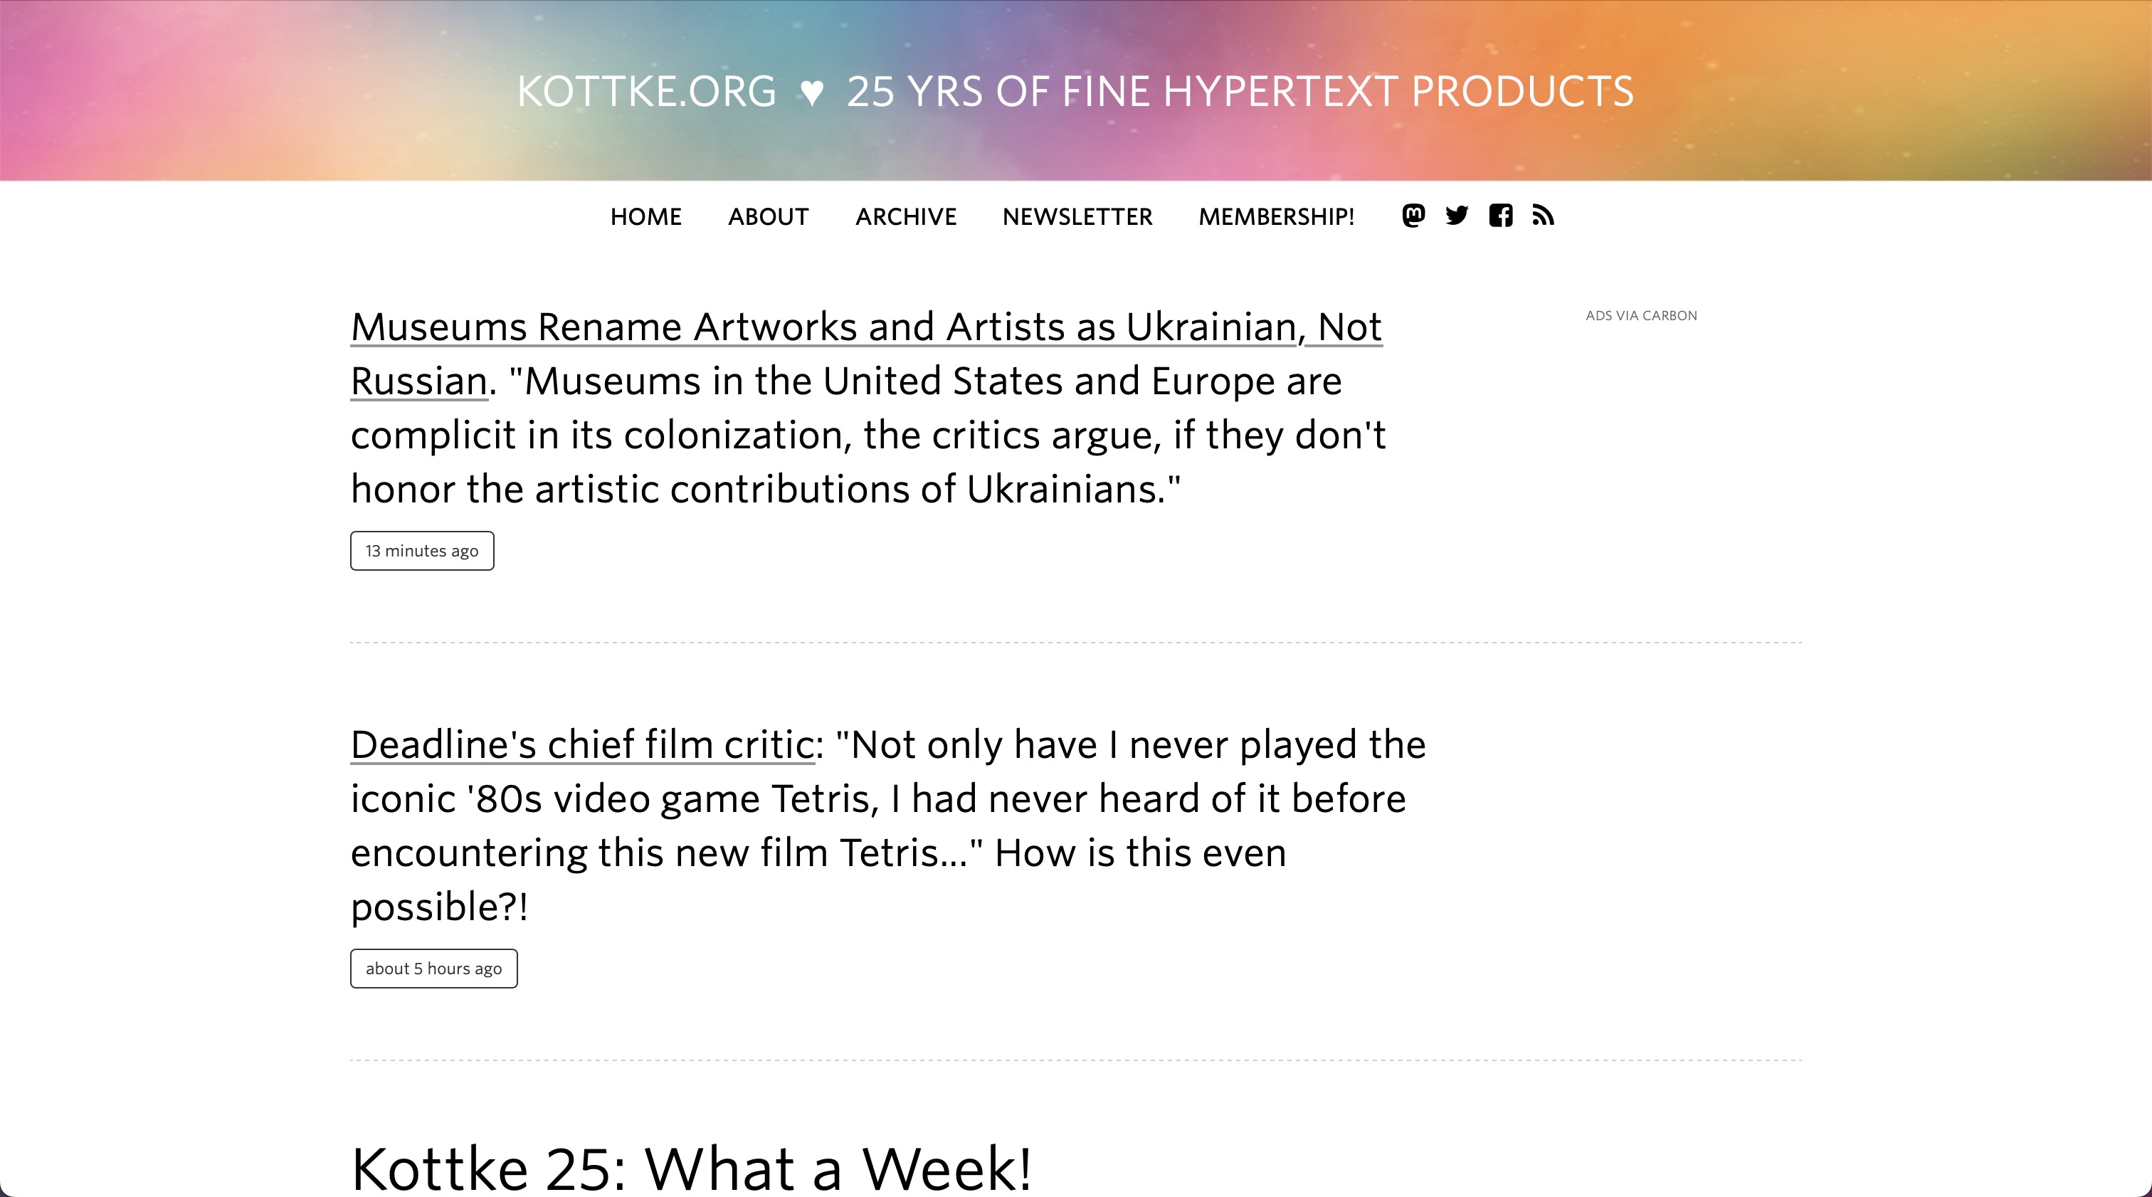Click the heart symbol in header
This screenshot has height=1197, width=2152.
point(812,92)
